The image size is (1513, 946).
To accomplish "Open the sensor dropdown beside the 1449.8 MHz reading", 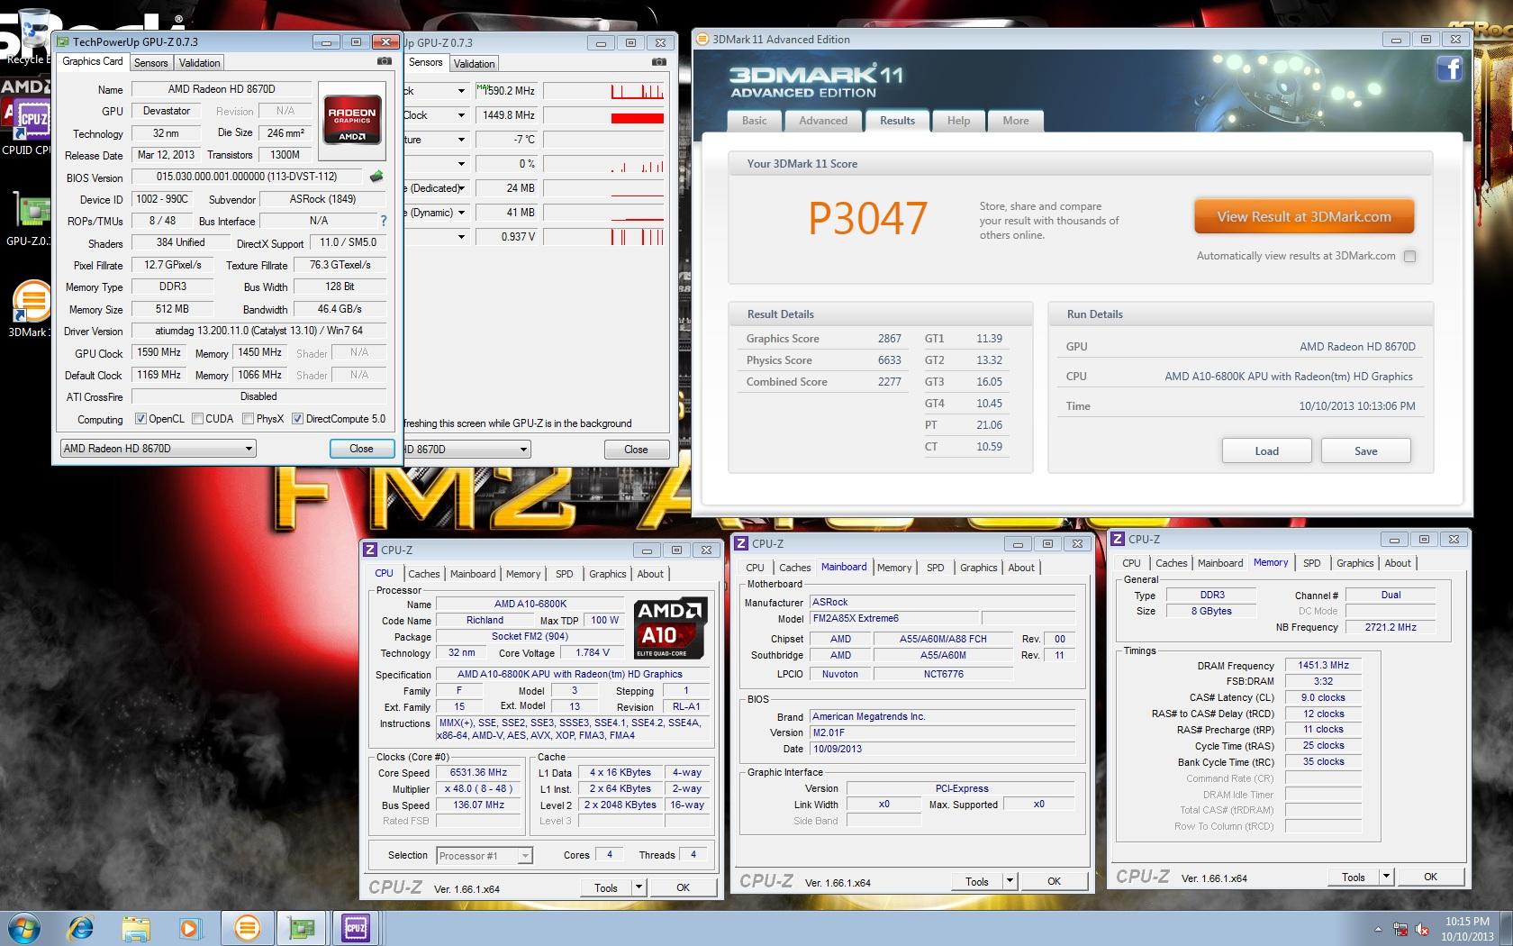I will 461,115.
